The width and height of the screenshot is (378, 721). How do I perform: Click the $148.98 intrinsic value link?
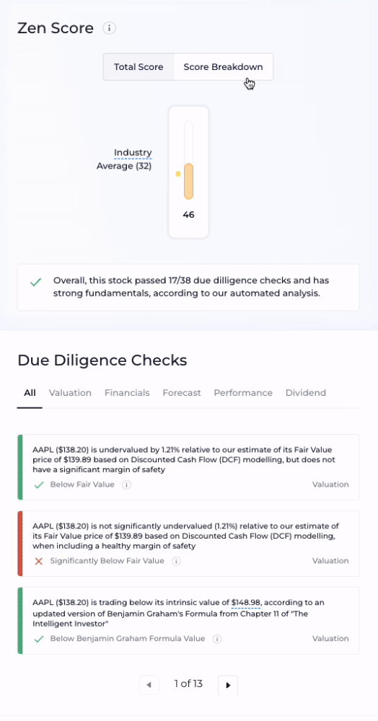point(246,602)
